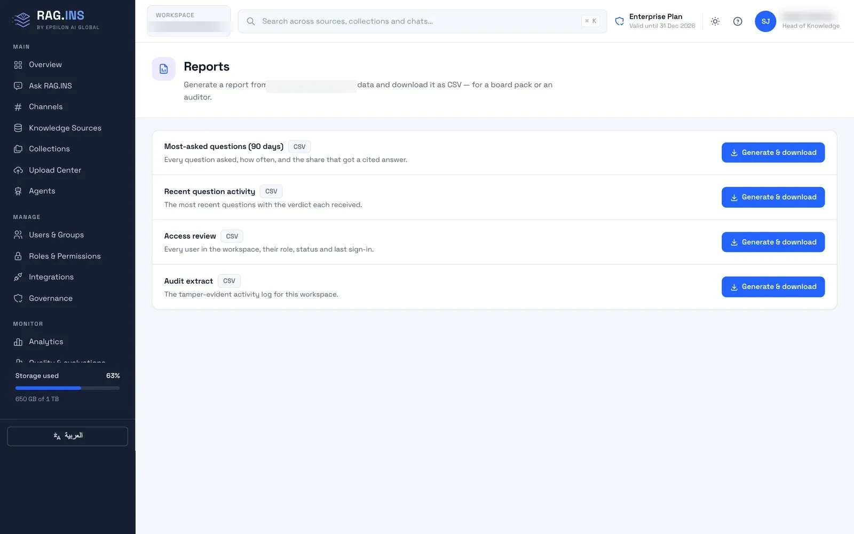Click the Knowledge Sources database icon
The width and height of the screenshot is (854, 534).
pos(18,128)
